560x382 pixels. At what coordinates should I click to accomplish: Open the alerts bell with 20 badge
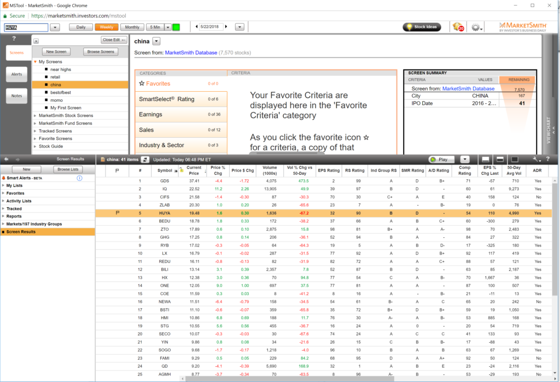pyautogui.click(x=458, y=27)
